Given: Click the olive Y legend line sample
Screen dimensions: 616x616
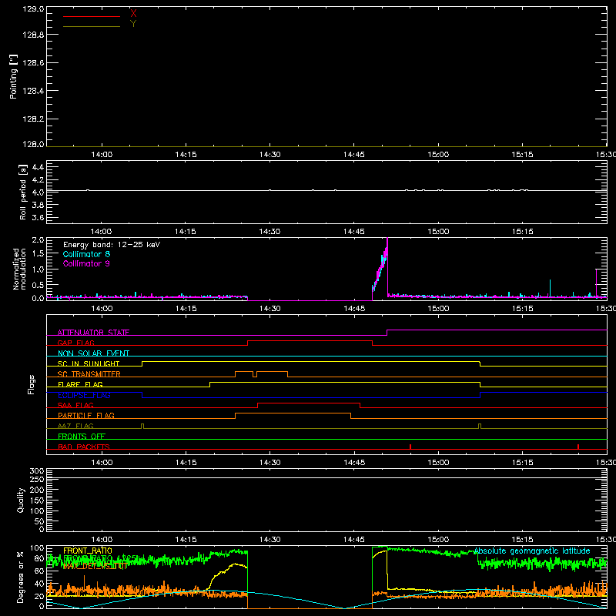Looking at the screenshot, I should [92, 27].
